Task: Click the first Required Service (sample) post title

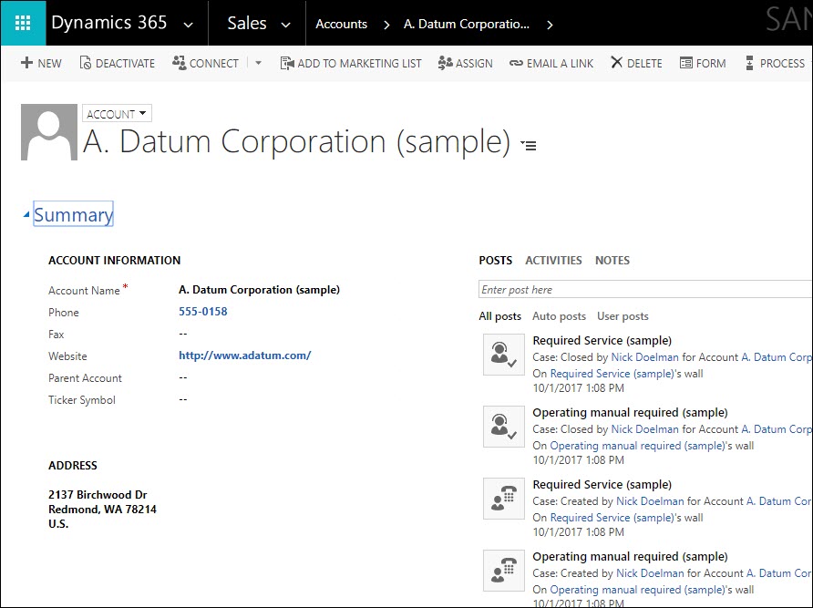Action: pos(602,340)
